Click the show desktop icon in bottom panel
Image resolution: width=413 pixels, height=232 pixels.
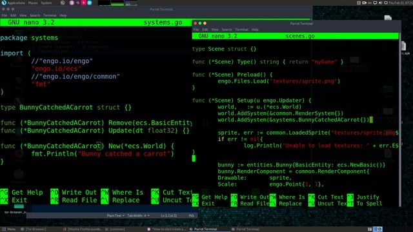point(370,229)
